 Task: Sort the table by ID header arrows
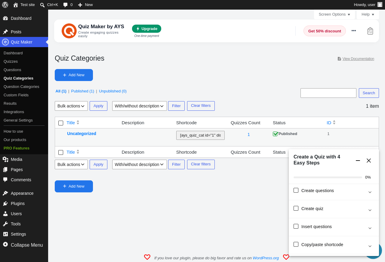click(x=334, y=122)
